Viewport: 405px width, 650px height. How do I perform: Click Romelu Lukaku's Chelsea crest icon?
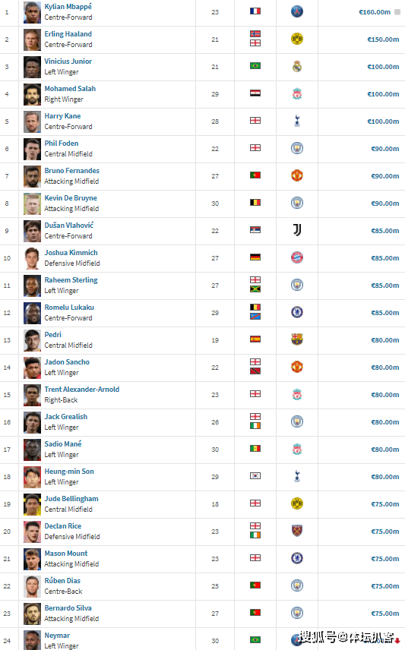[x=297, y=312]
